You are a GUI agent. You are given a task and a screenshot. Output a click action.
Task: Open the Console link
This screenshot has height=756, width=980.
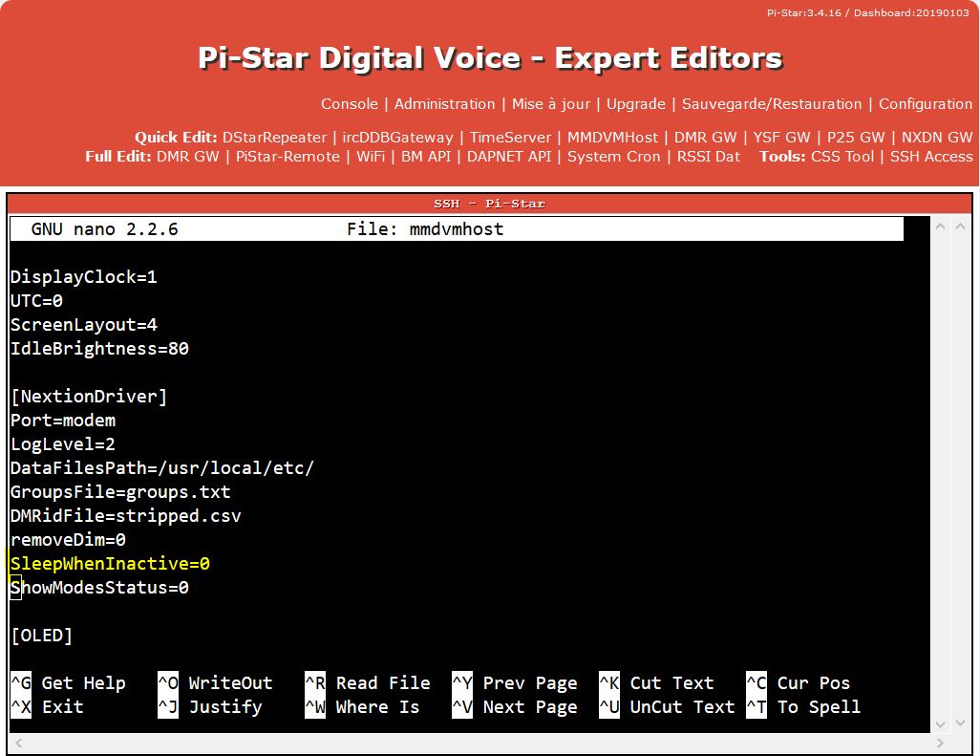tap(350, 104)
